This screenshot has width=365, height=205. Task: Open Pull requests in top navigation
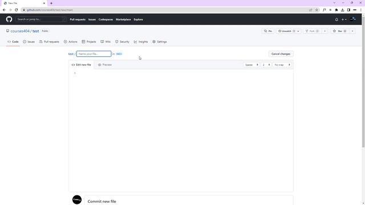point(78,19)
